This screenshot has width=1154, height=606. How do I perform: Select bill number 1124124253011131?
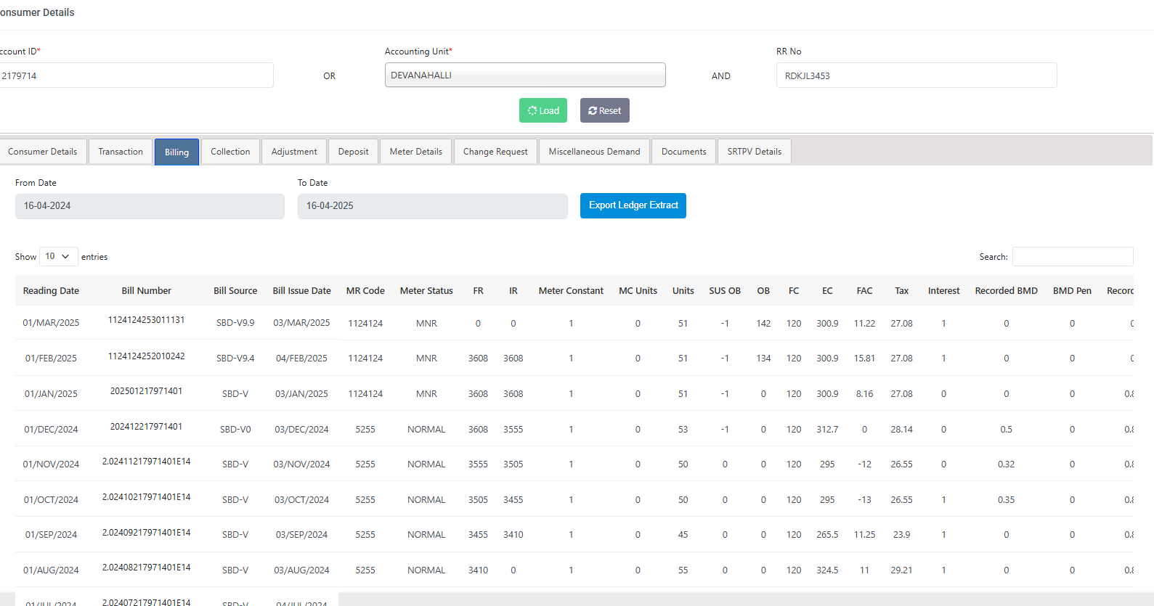(146, 320)
